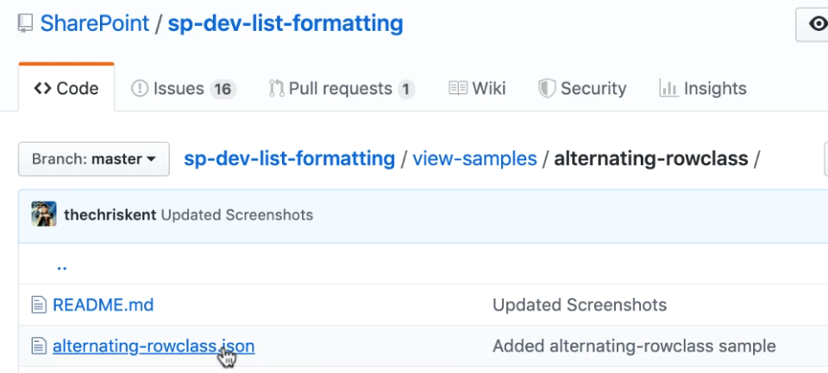Open the Insights tab

(x=703, y=88)
